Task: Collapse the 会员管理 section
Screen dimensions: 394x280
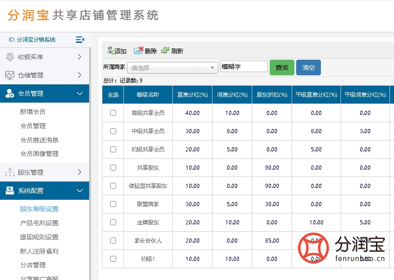Action: [80, 93]
